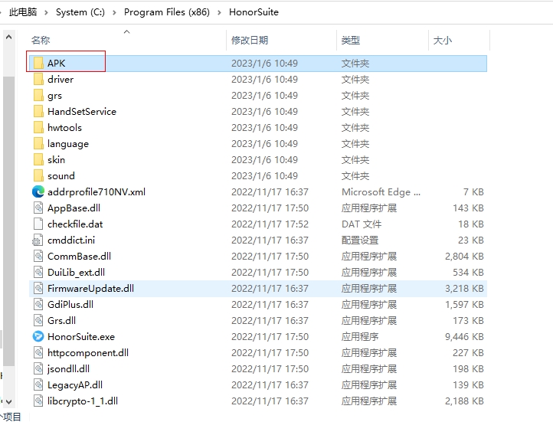
Task: Open breadcrumb chevron after 此电脑
Action: [47, 12]
